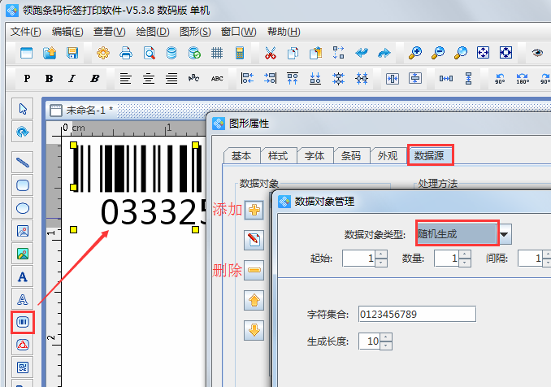The image size is (551, 387).
Task: Select the straight line drawing tool
Action: [23, 161]
